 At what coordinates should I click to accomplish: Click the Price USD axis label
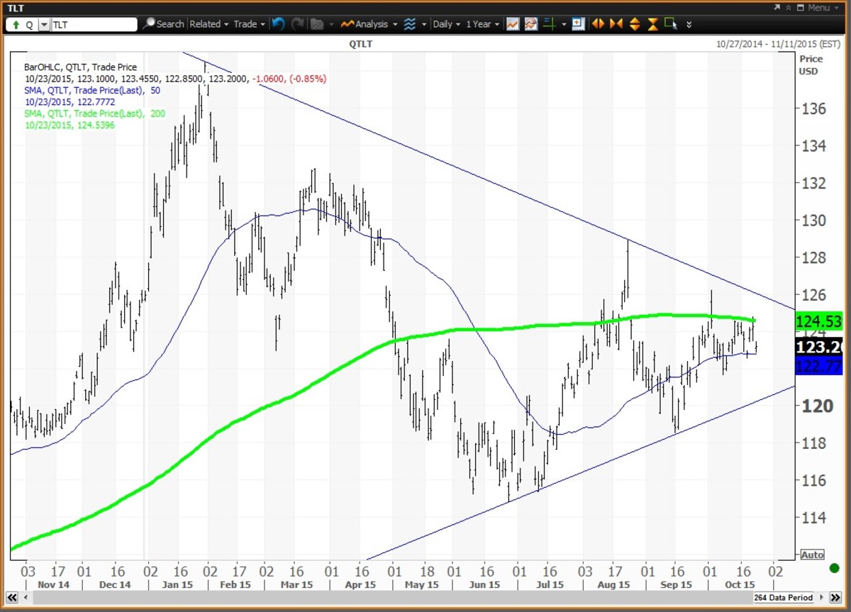pos(811,65)
